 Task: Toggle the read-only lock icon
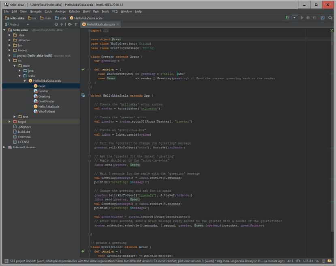coord(318,261)
